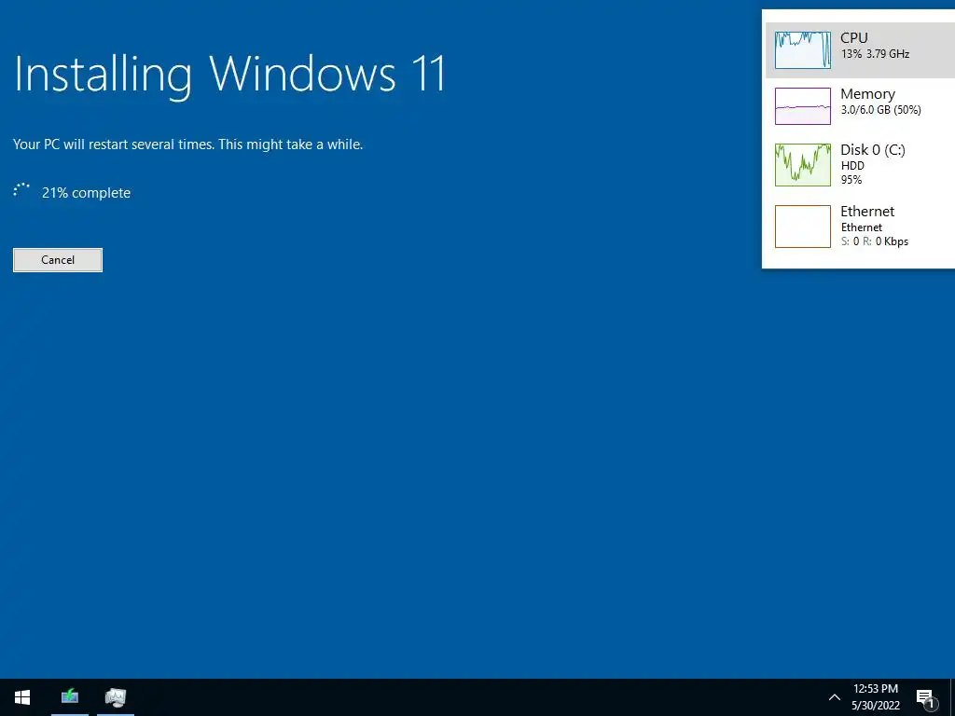Click the Disk 0 (C:) label

pos(873,150)
